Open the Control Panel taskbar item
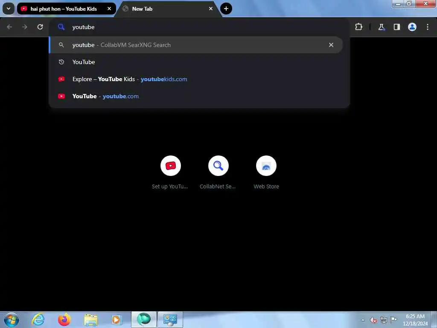Screen dimensions: 437x328 [x=170, y=319]
